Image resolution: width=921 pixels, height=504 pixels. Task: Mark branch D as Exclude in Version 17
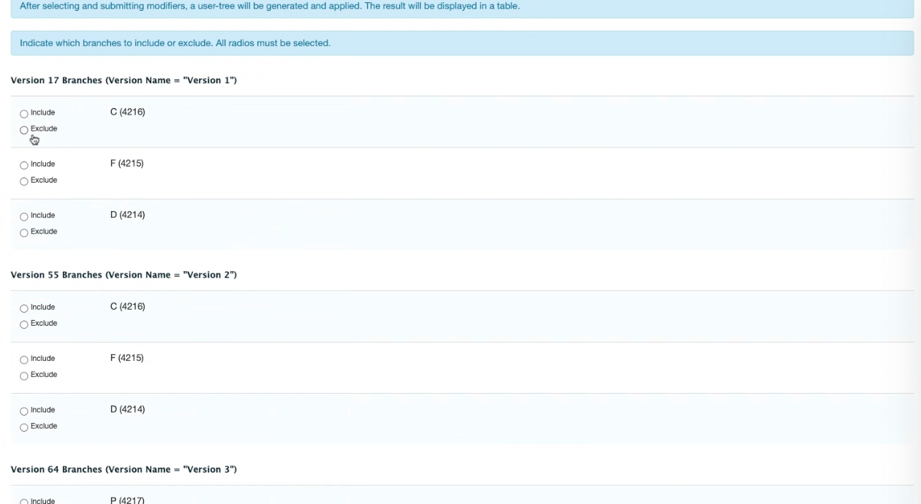pyautogui.click(x=24, y=232)
